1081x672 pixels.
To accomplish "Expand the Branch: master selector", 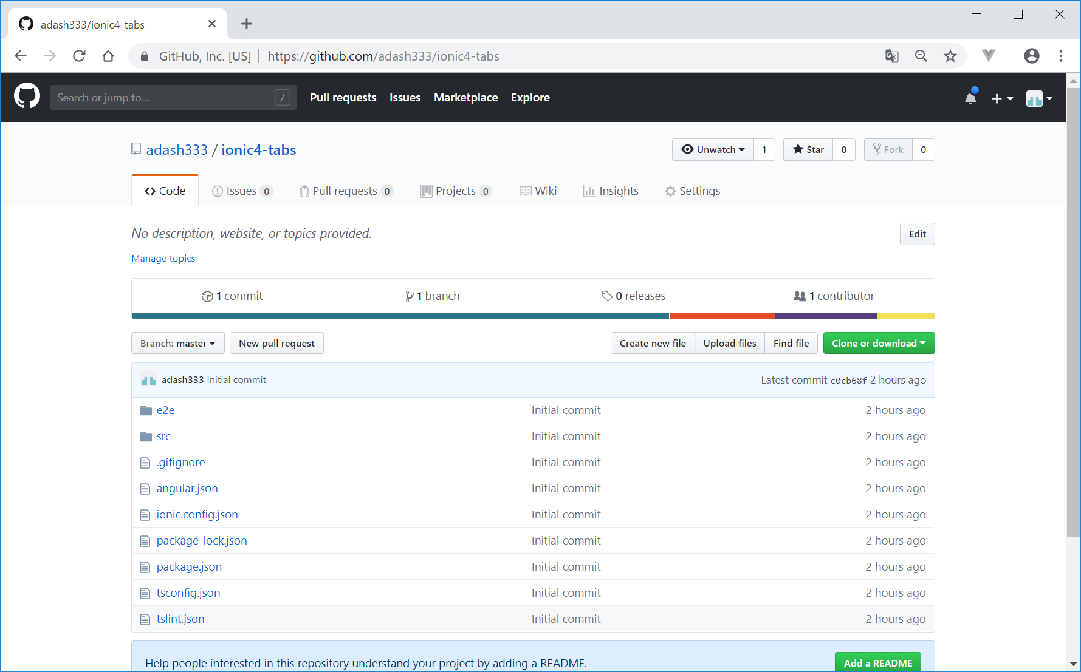I will (x=177, y=344).
